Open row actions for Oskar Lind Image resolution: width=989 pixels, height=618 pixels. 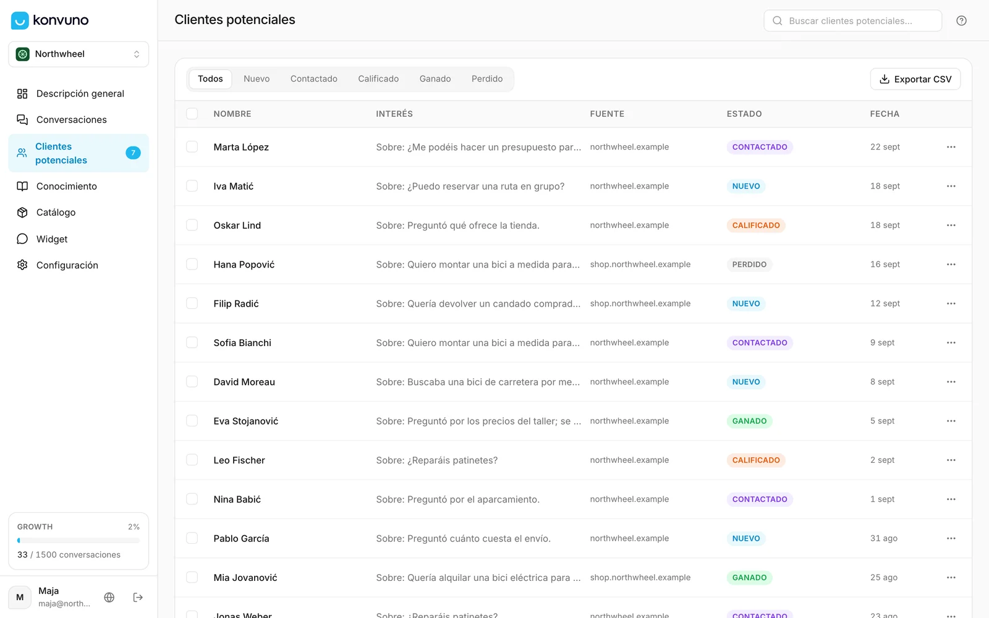coord(951,225)
